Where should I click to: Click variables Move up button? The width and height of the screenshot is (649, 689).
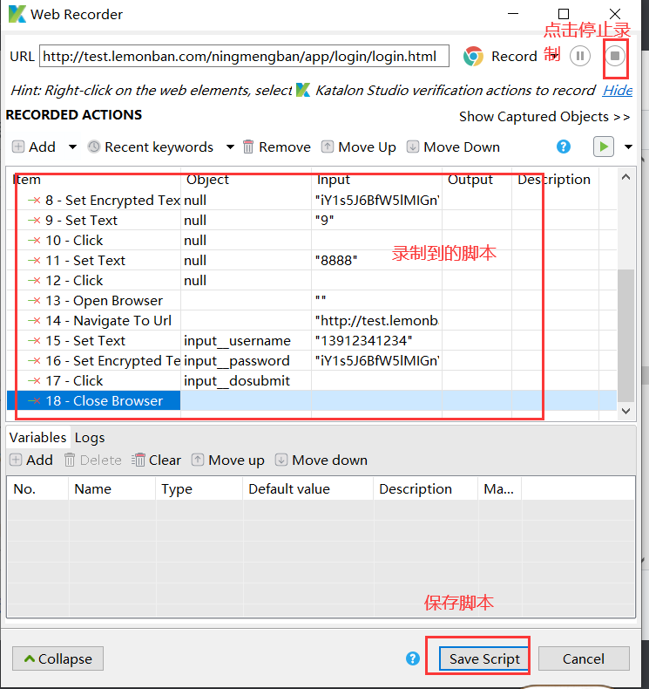click(228, 460)
